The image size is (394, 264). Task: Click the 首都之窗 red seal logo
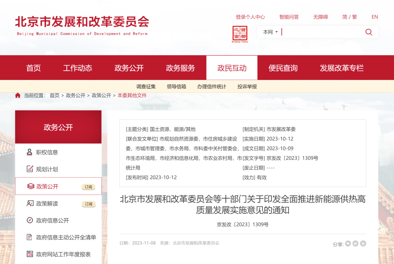(x=240, y=34)
